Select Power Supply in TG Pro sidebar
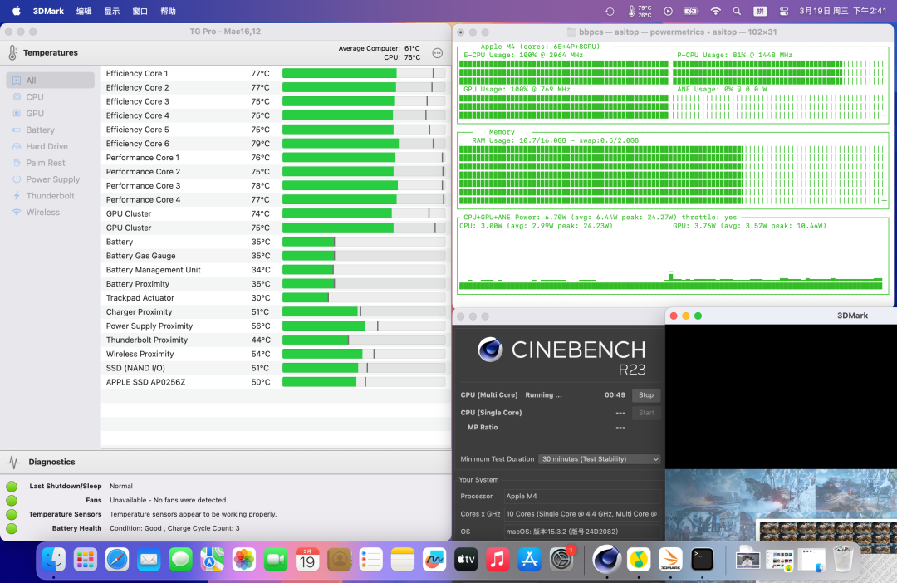Viewport: 897px width, 583px height. pos(51,179)
